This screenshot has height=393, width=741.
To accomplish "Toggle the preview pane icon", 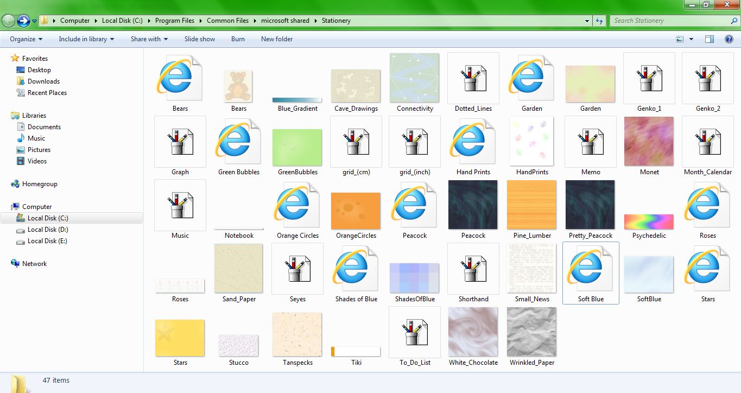I will [710, 39].
